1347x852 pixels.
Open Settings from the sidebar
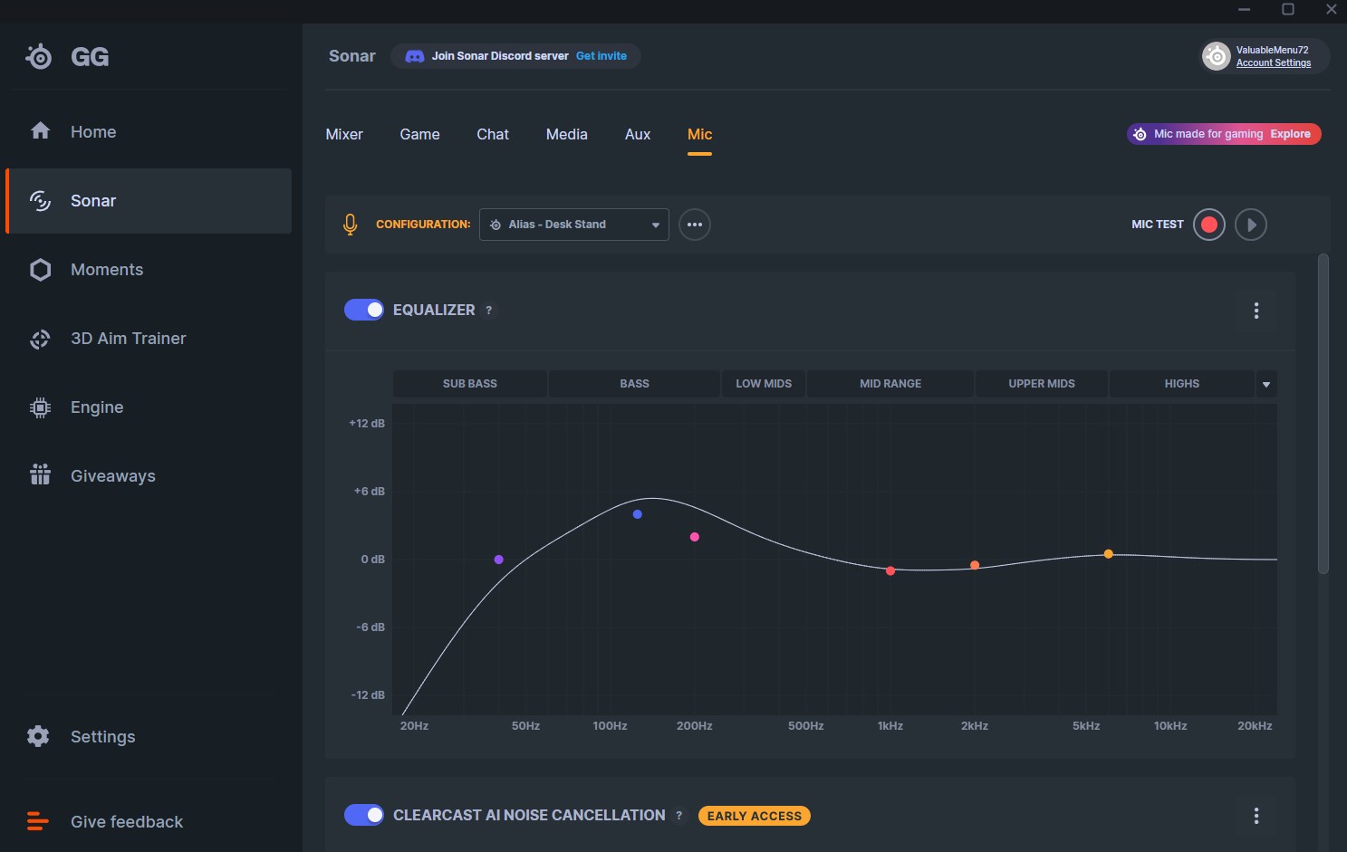click(x=102, y=737)
